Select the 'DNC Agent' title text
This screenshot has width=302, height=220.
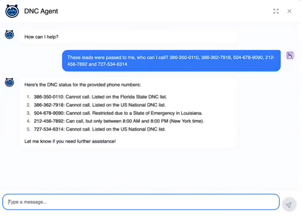tap(41, 11)
